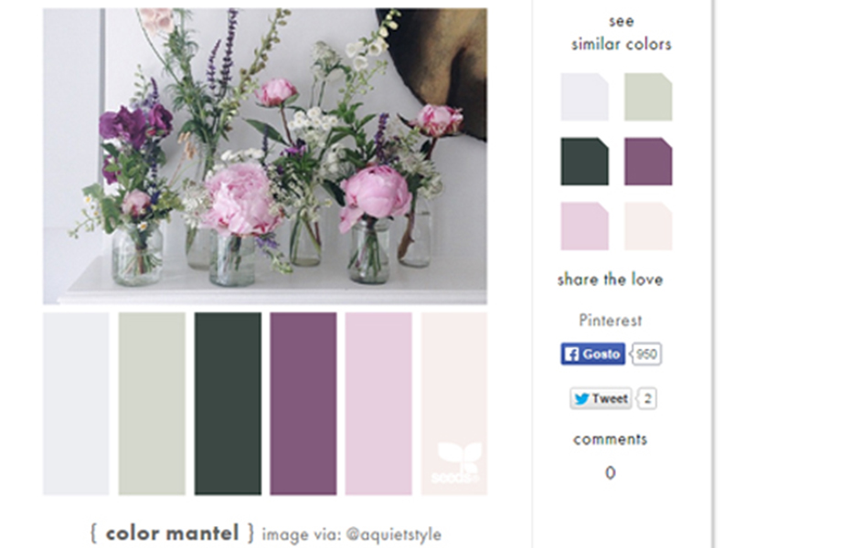
Task: Click the Facebook count bubble showing 950
Action: 647,354
